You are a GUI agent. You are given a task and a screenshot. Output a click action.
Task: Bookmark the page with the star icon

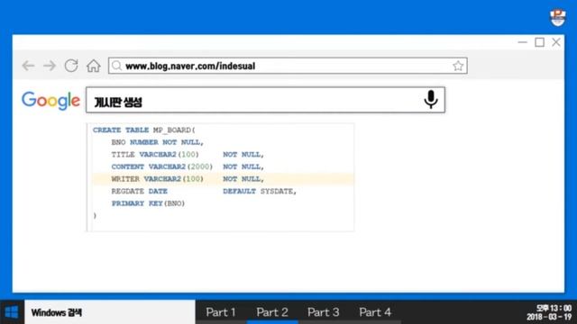point(458,66)
